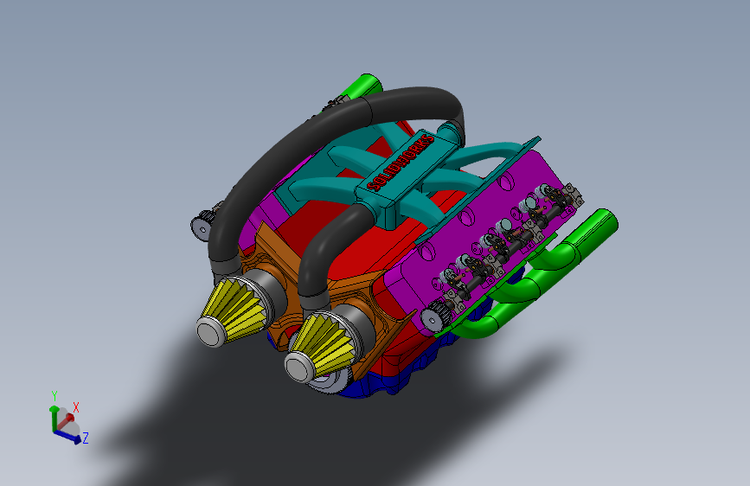Select the cam gear on the right cylinder head
This screenshot has height=486, width=750.
point(434,316)
